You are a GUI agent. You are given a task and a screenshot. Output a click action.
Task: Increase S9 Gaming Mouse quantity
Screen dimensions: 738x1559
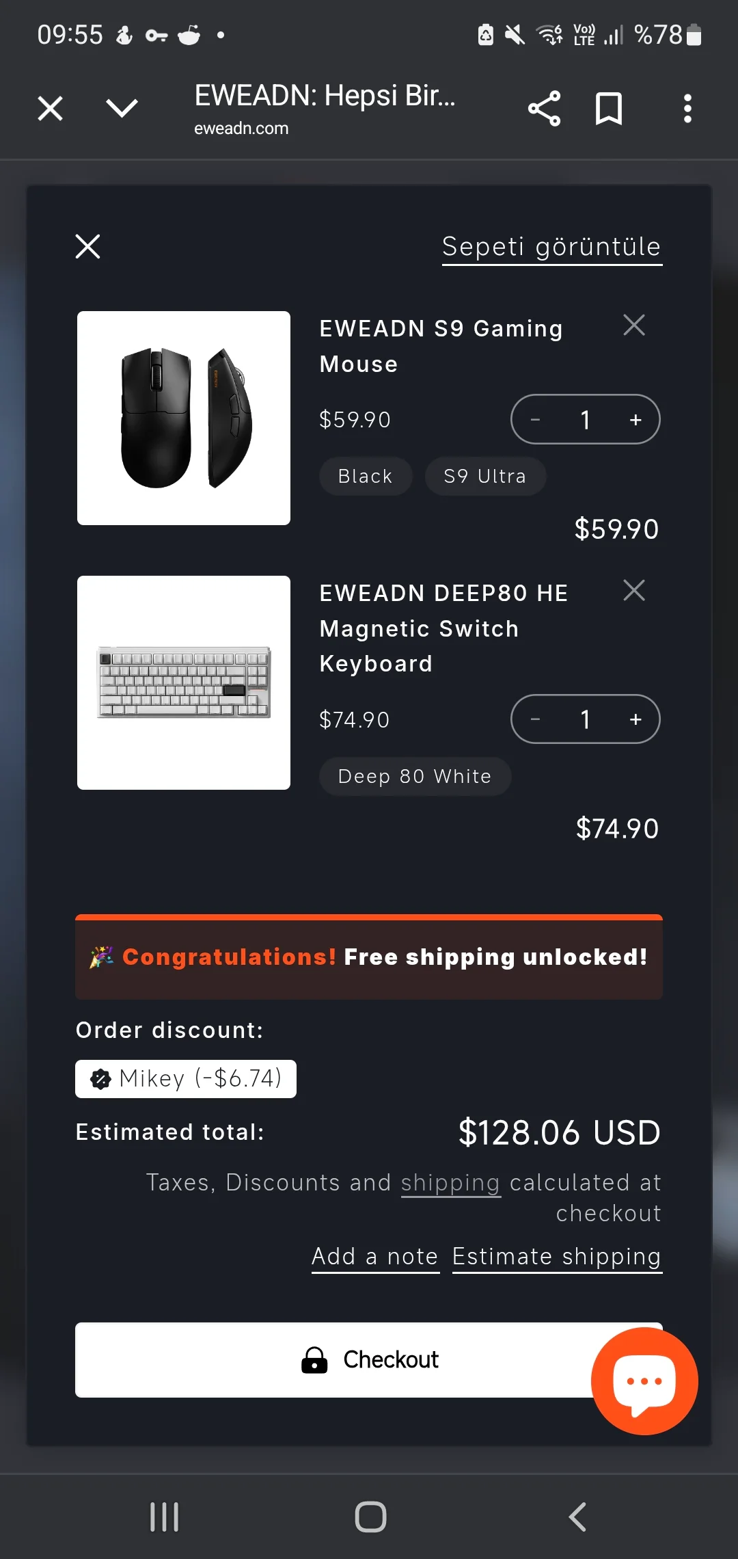(635, 420)
